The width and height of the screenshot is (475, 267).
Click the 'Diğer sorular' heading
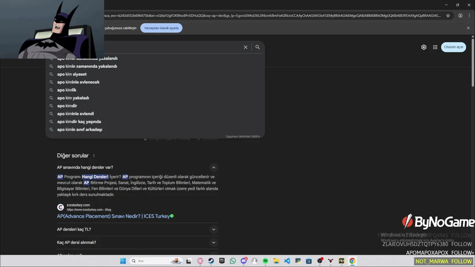click(x=73, y=156)
